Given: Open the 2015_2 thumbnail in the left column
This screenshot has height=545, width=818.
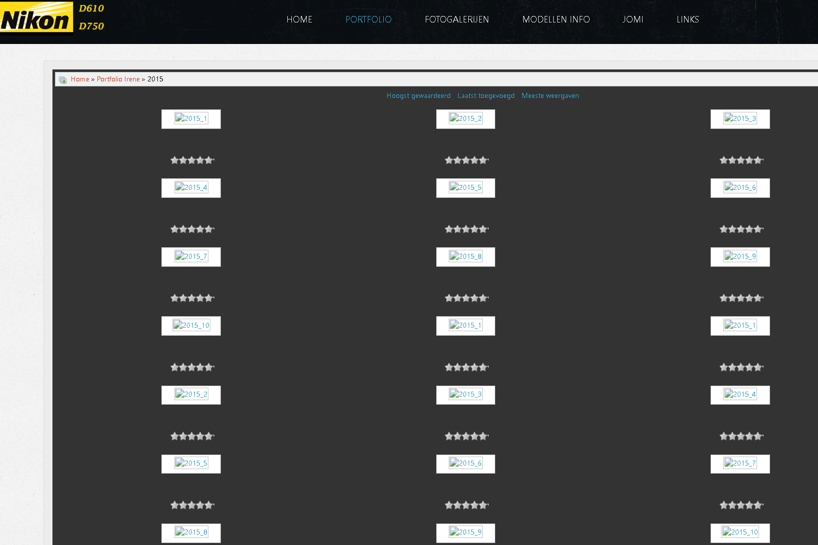Looking at the screenshot, I should pyautogui.click(x=191, y=394).
